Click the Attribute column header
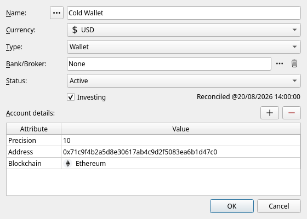Viewport: 307px width, 219px height. pyautogui.click(x=33, y=129)
